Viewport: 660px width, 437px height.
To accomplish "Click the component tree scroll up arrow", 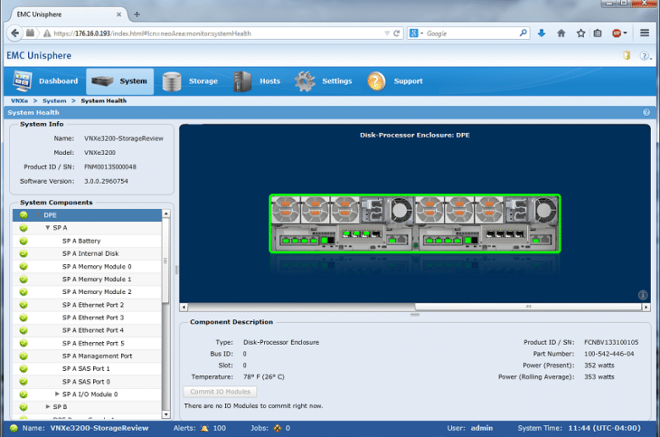I will (166, 213).
